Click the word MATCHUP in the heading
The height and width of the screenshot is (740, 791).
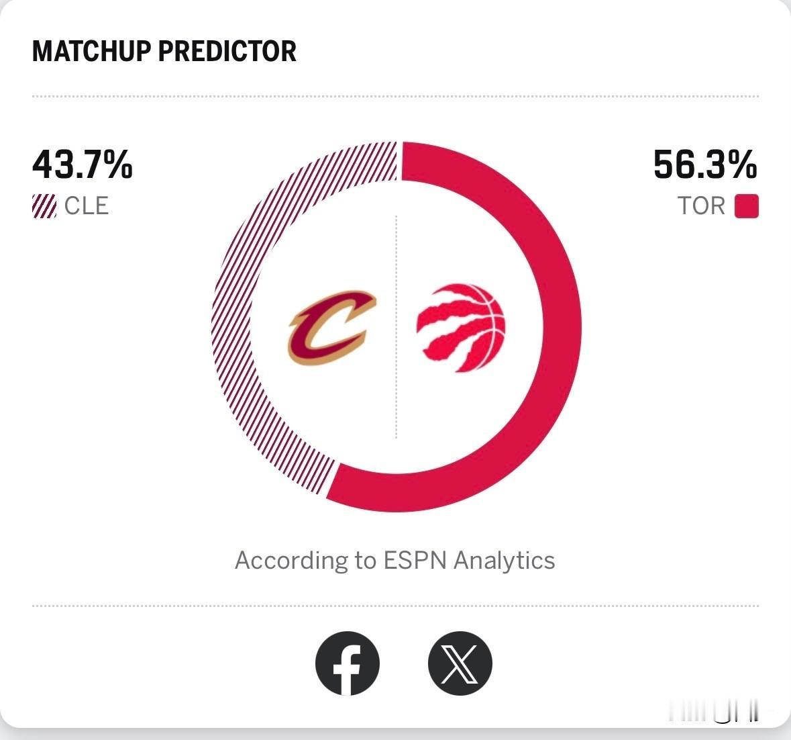click(x=86, y=52)
